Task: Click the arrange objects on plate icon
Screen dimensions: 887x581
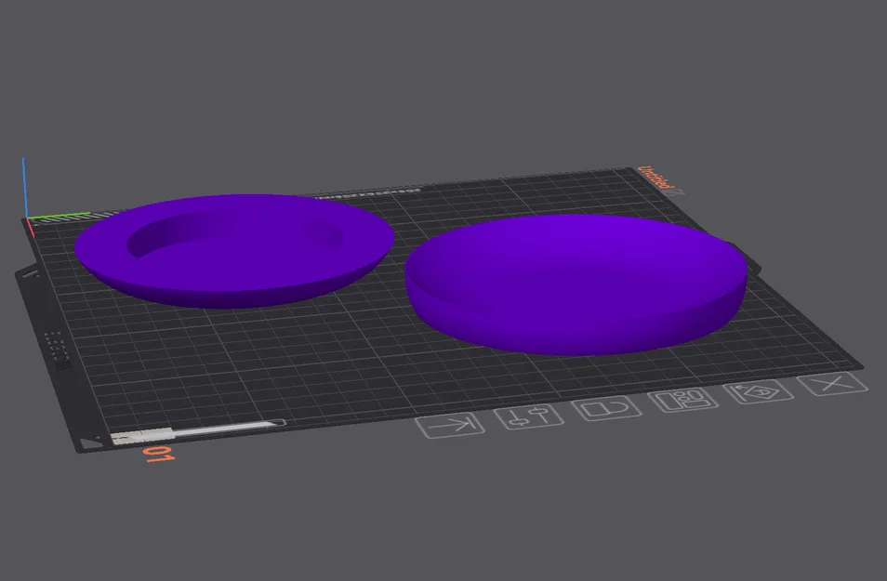Action: pyautogui.click(x=683, y=400)
